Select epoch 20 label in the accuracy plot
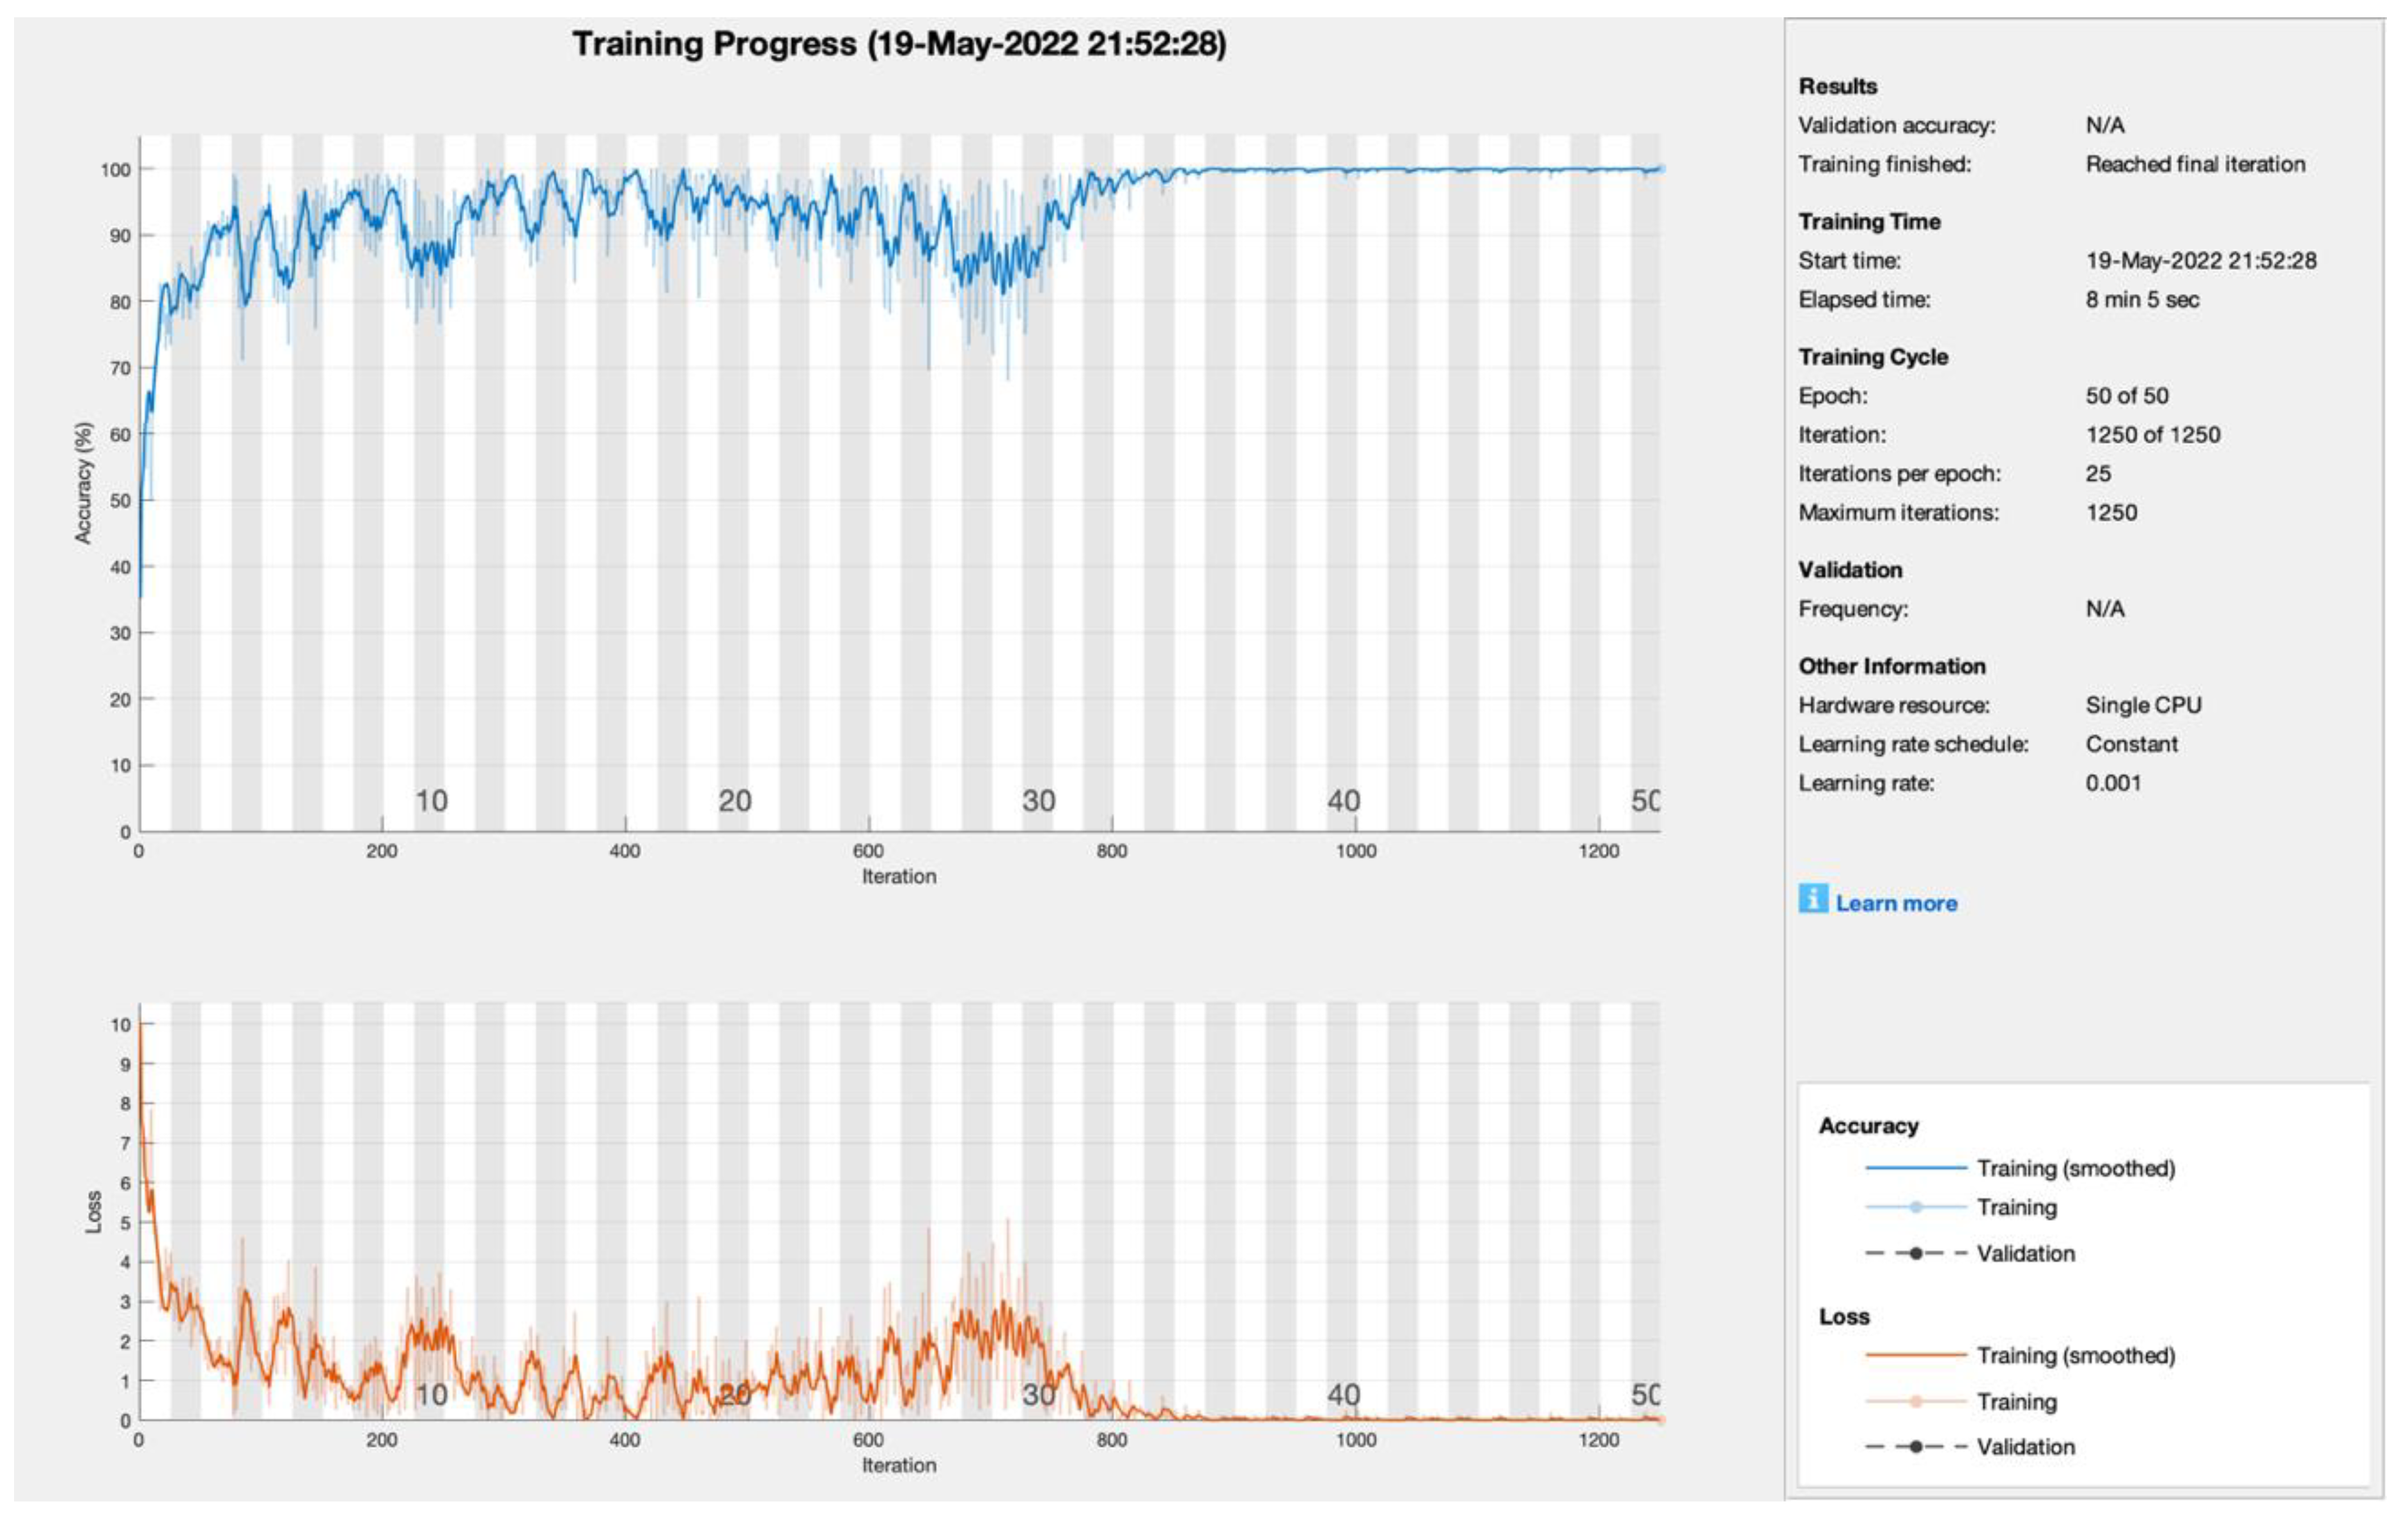 point(735,801)
